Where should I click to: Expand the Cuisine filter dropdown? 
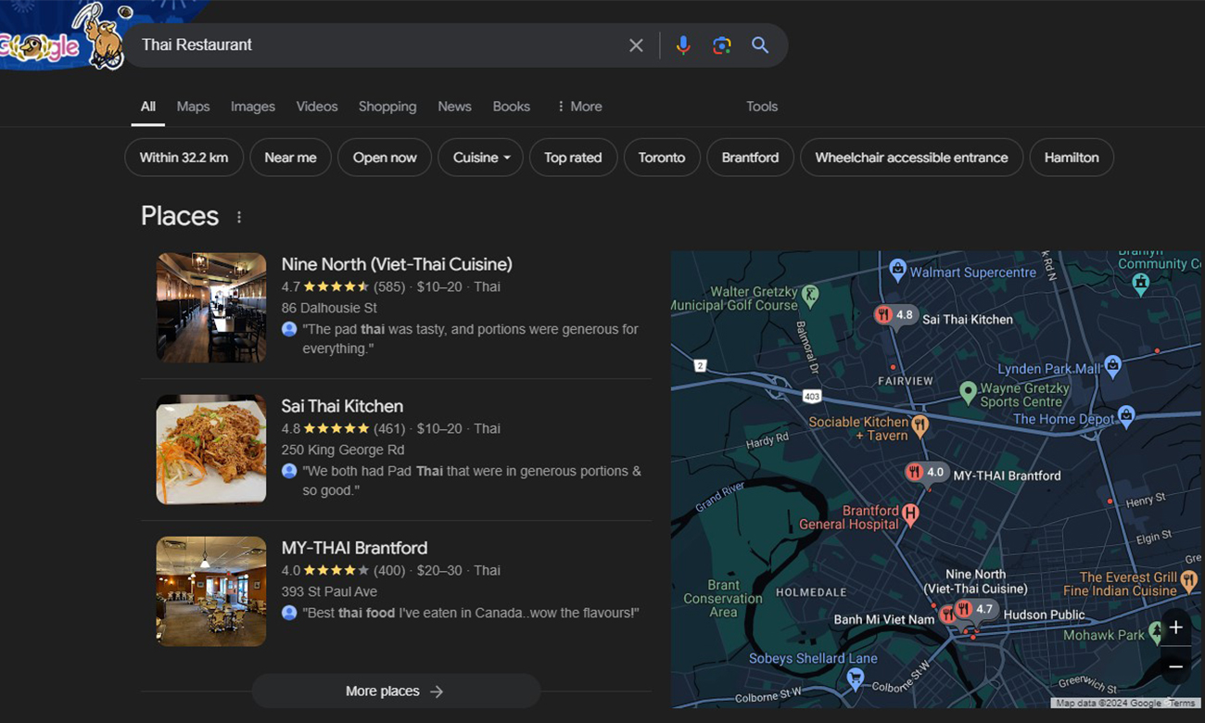480,158
